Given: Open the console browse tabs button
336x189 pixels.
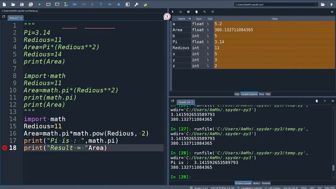Looking at the screenshot, I should click(173, 101).
